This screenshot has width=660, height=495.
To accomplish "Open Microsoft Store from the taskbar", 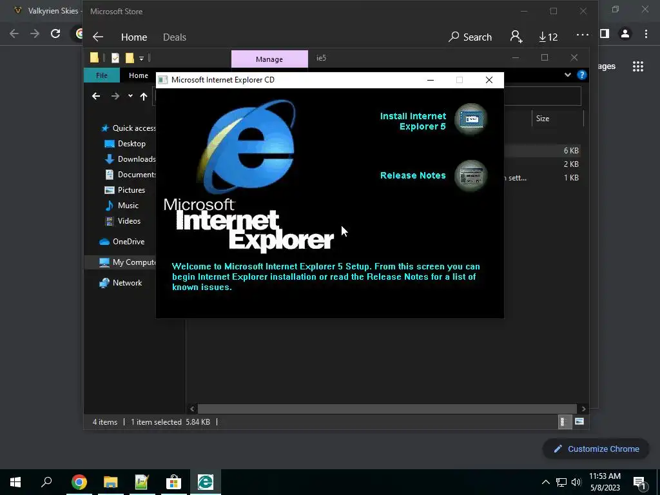I will [x=173, y=482].
